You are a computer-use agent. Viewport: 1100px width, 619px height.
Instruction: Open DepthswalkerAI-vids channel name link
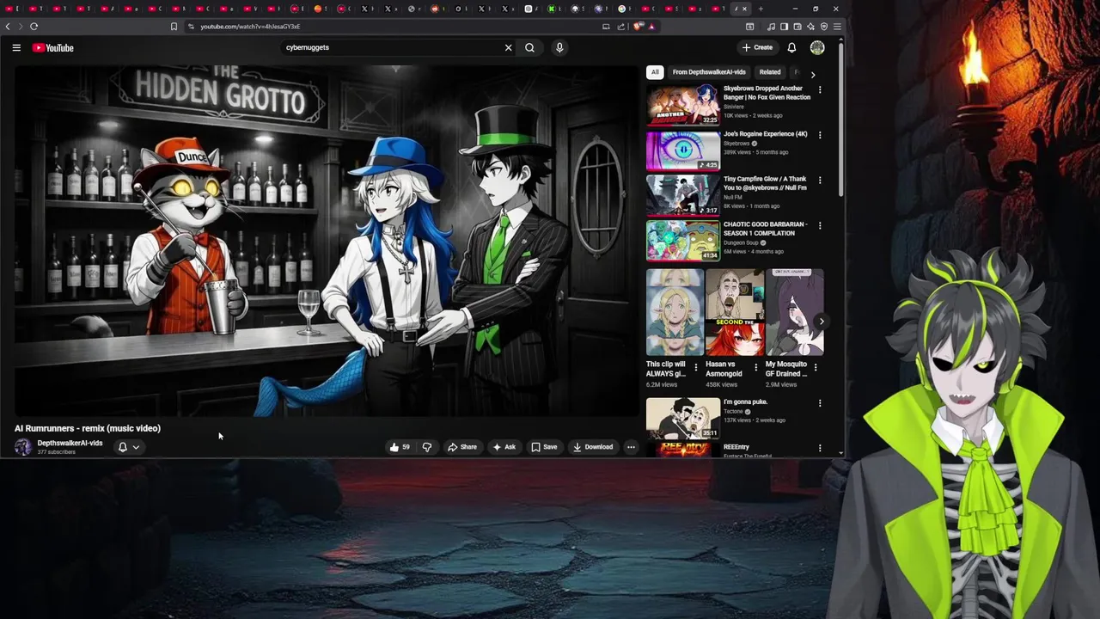(x=70, y=443)
